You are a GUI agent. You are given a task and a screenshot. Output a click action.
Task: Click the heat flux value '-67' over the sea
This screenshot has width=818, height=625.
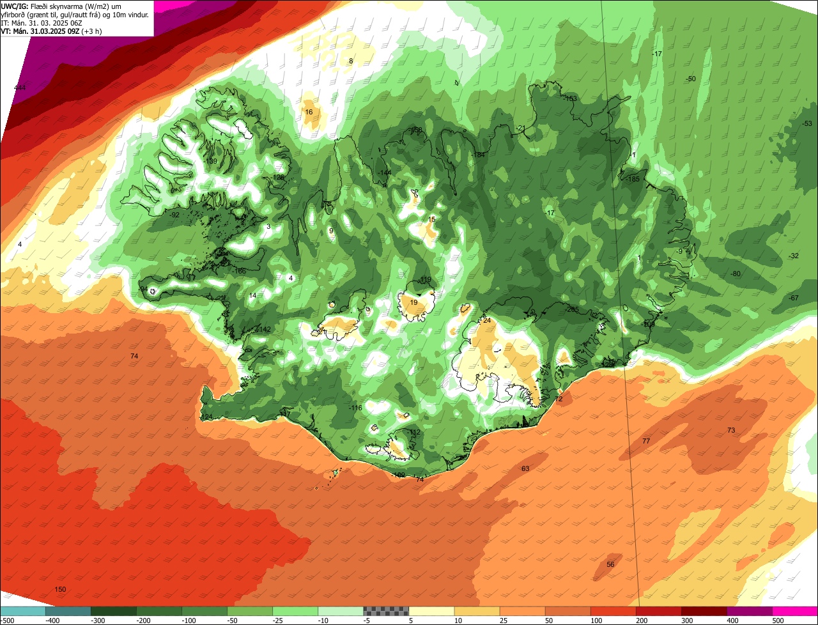(x=794, y=298)
